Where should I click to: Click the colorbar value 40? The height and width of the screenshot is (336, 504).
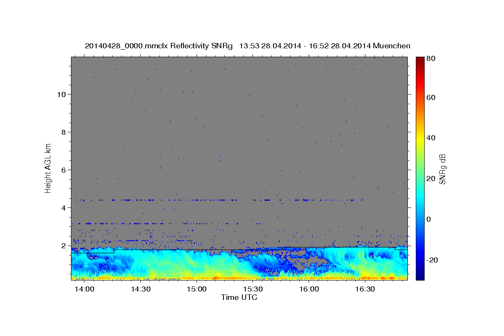(430, 138)
